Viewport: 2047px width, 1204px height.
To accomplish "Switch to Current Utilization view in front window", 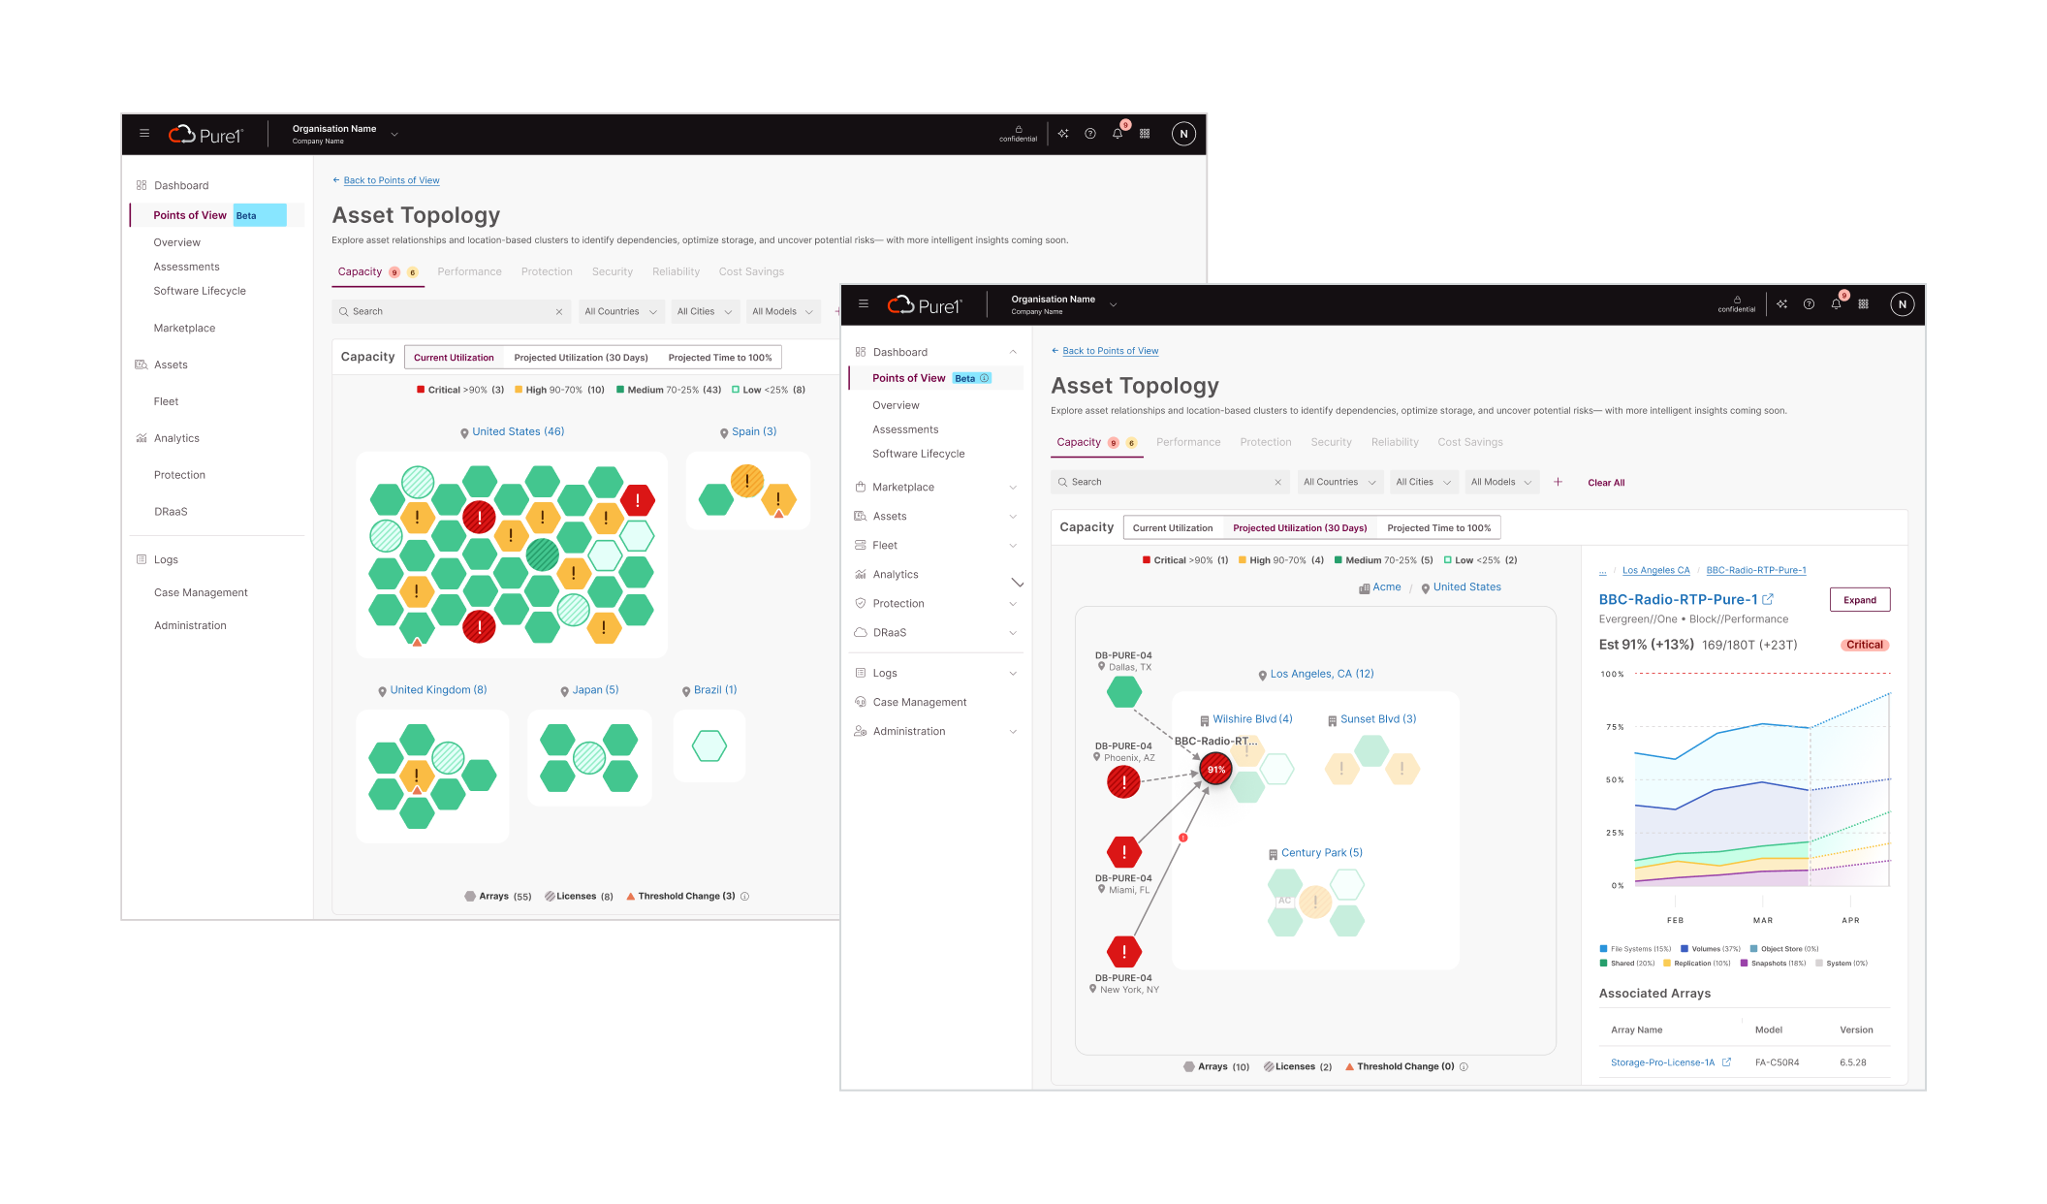I will point(1172,528).
